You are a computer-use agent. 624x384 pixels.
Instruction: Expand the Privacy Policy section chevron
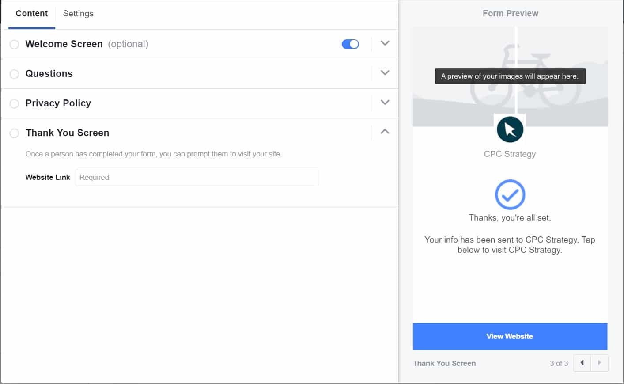click(x=385, y=103)
